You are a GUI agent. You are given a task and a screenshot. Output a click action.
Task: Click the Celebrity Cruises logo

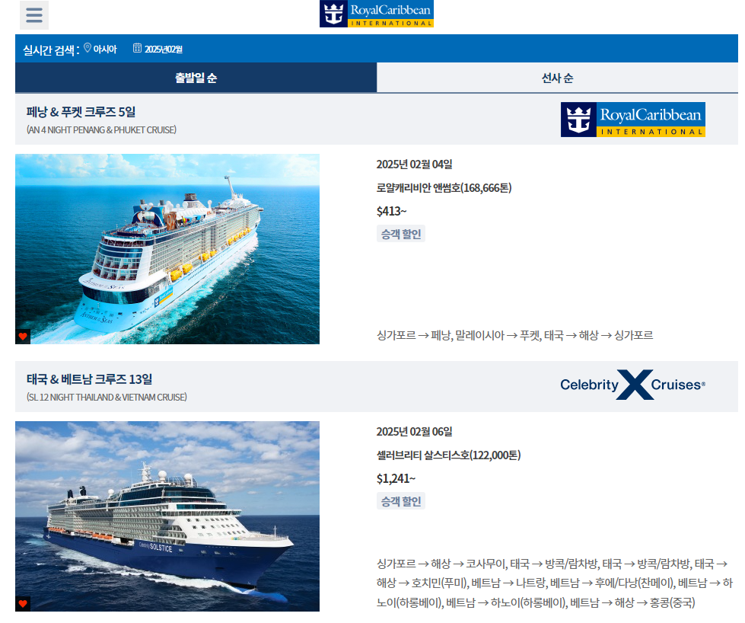point(633,385)
